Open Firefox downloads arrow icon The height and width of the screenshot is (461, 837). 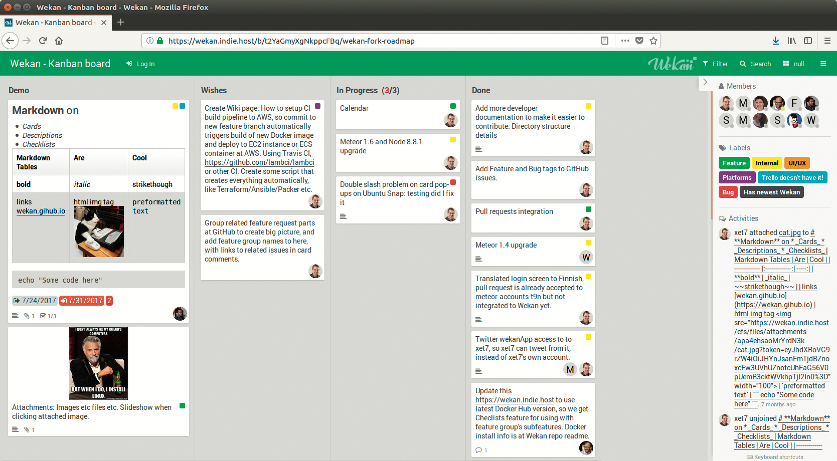776,41
